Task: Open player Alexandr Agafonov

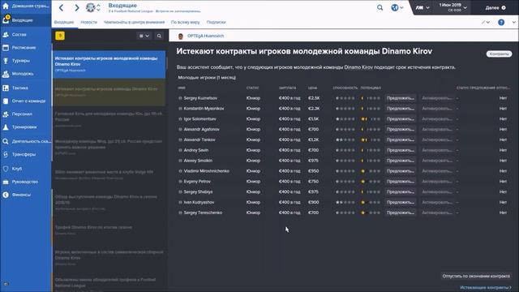Action: pyautogui.click(x=202, y=130)
